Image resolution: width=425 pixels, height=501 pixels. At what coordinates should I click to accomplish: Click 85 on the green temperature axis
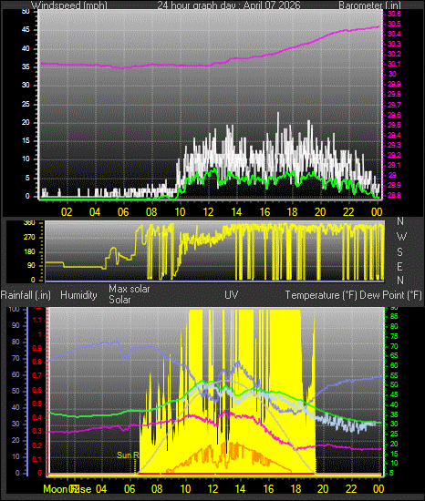click(x=394, y=317)
